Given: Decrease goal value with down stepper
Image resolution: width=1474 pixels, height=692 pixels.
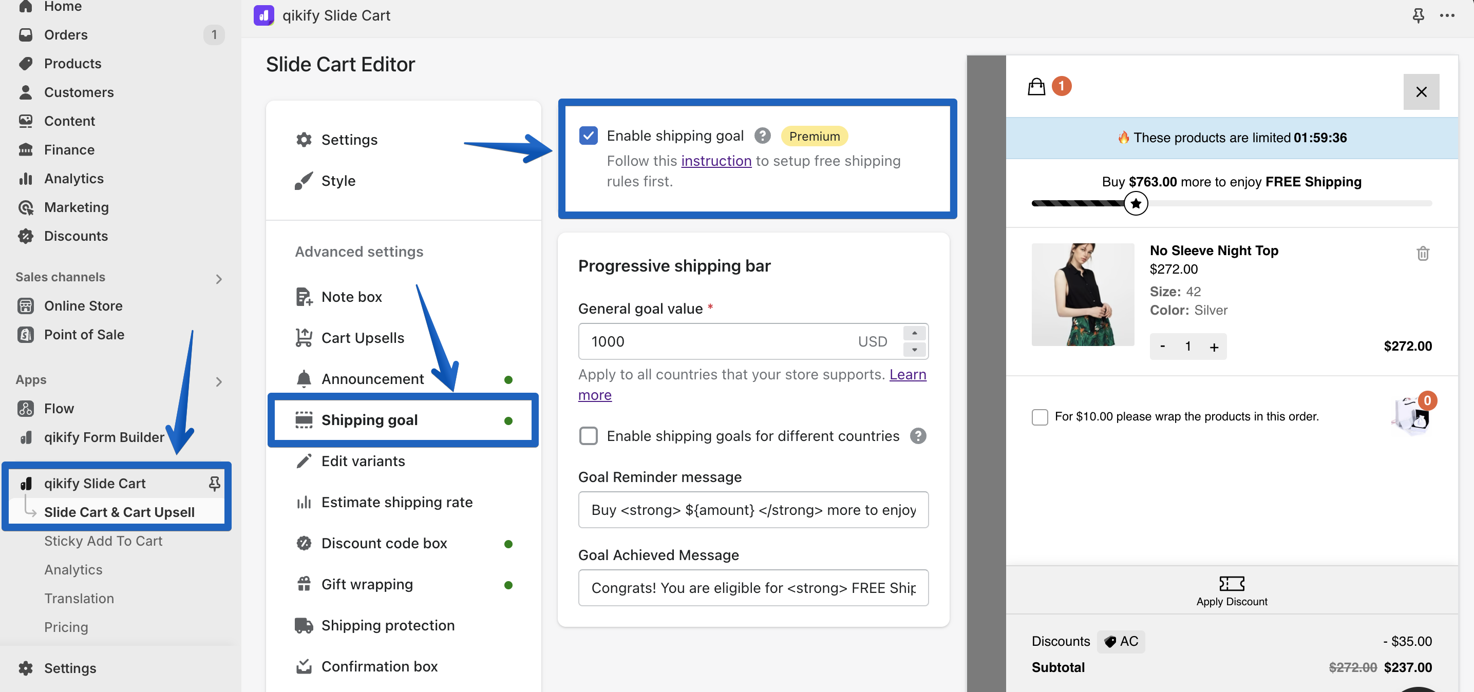Looking at the screenshot, I should pos(914,350).
